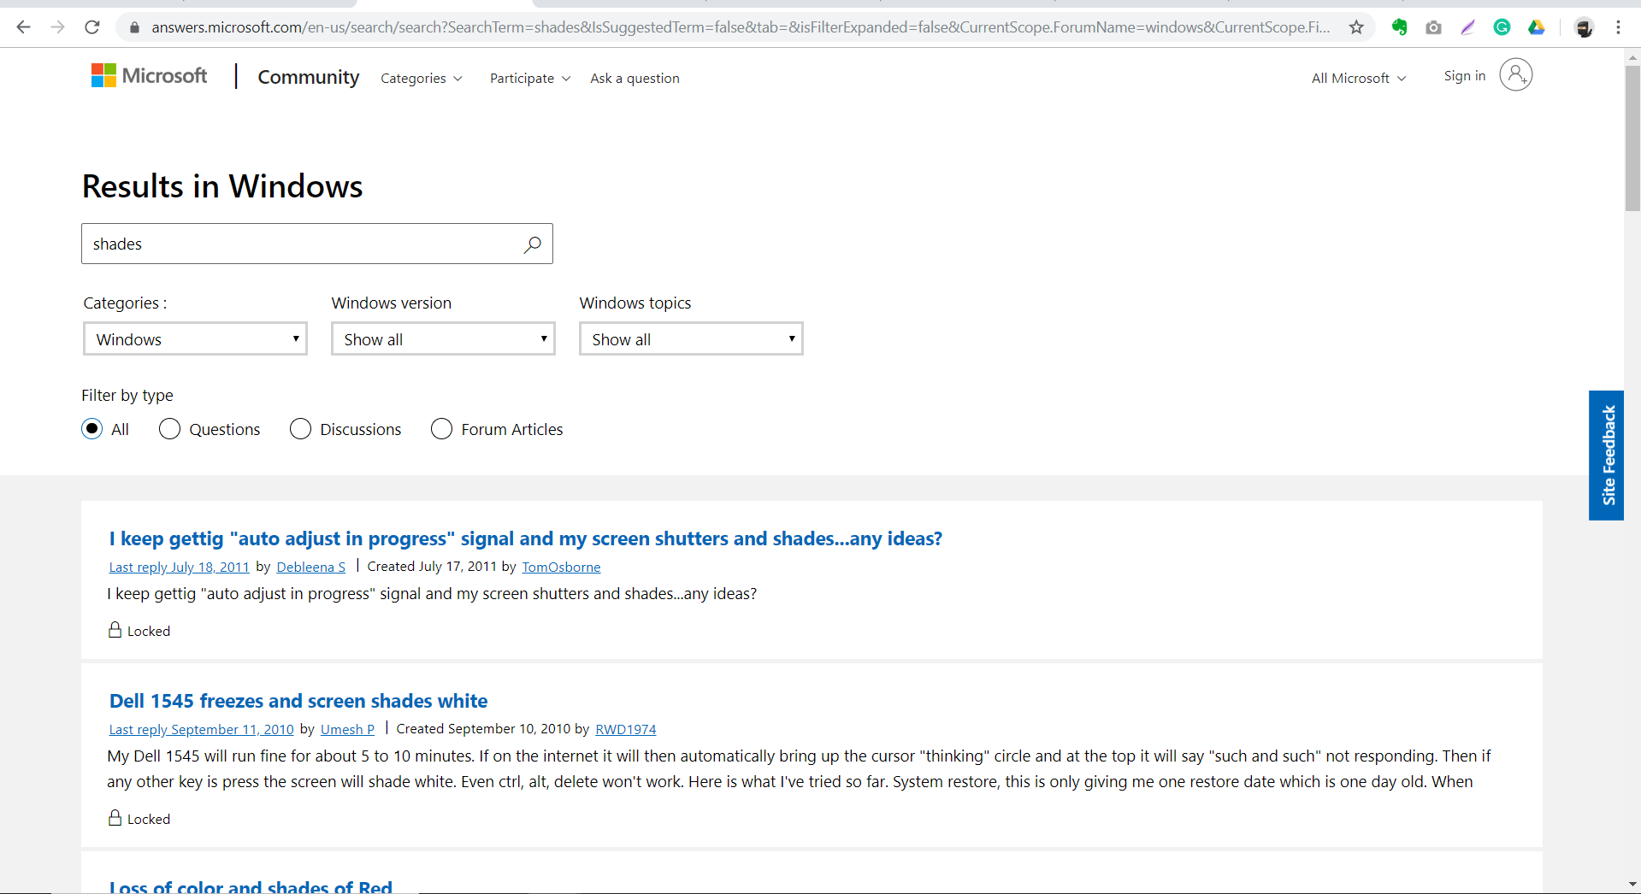This screenshot has width=1641, height=894.
Task: Click the camera screenshot extension icon
Action: click(1433, 27)
